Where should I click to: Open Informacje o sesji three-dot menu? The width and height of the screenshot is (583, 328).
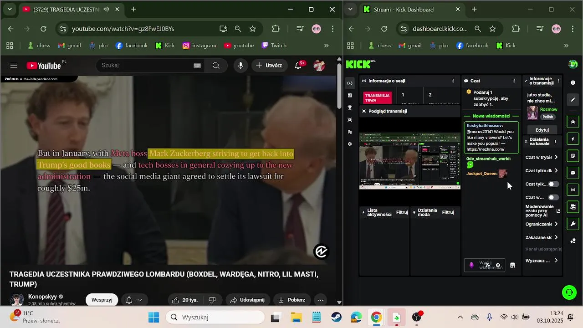(453, 81)
